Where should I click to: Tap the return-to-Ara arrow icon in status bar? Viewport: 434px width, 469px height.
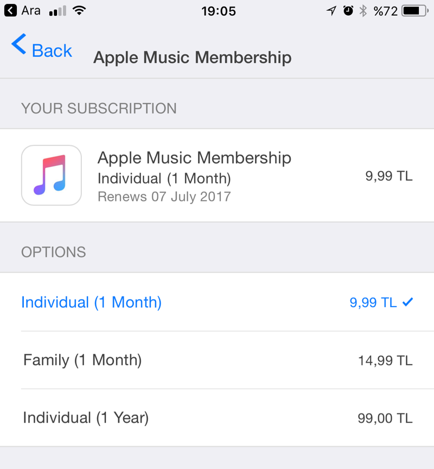click(x=10, y=11)
